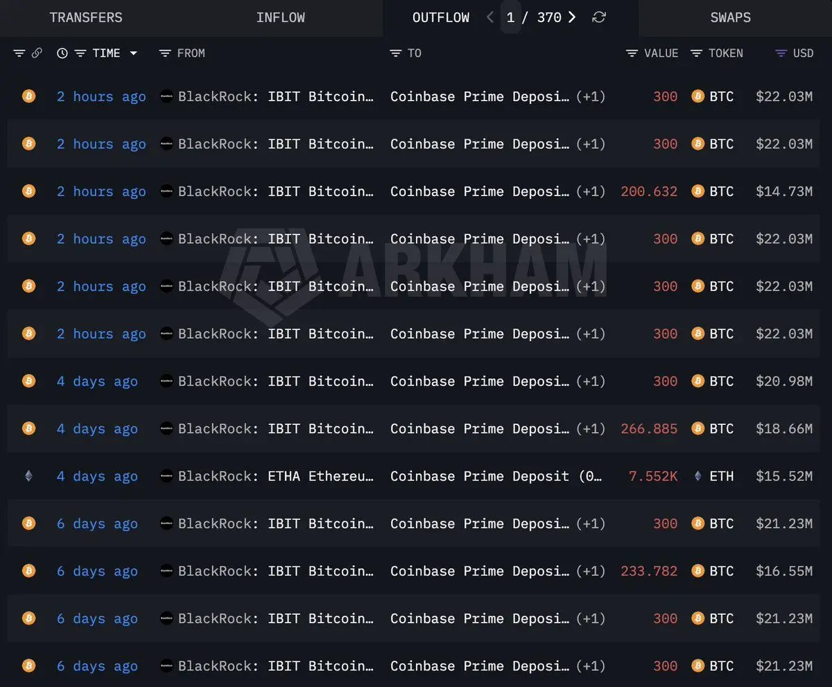The height and width of the screenshot is (687, 832).
Task: Click the Bitcoin chain icon on the 266.885 row
Action: pyautogui.click(x=28, y=428)
